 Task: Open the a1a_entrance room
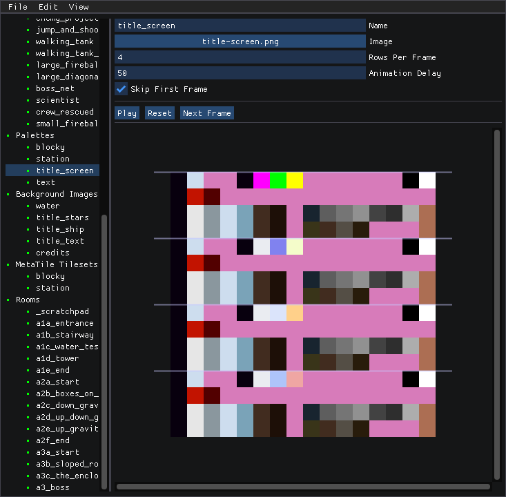point(64,323)
